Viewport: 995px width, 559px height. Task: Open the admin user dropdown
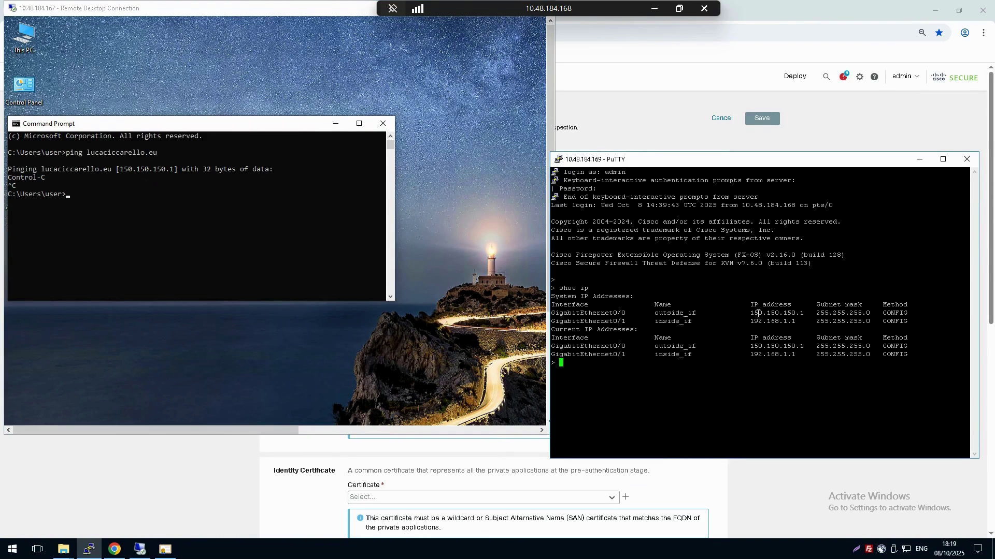click(x=905, y=76)
